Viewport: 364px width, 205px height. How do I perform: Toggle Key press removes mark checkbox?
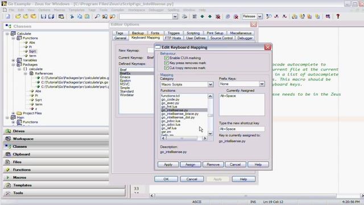pyautogui.click(x=166, y=63)
